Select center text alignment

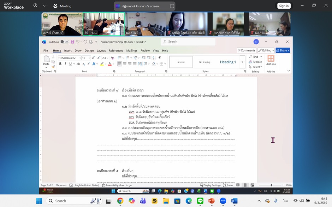pos(125,64)
